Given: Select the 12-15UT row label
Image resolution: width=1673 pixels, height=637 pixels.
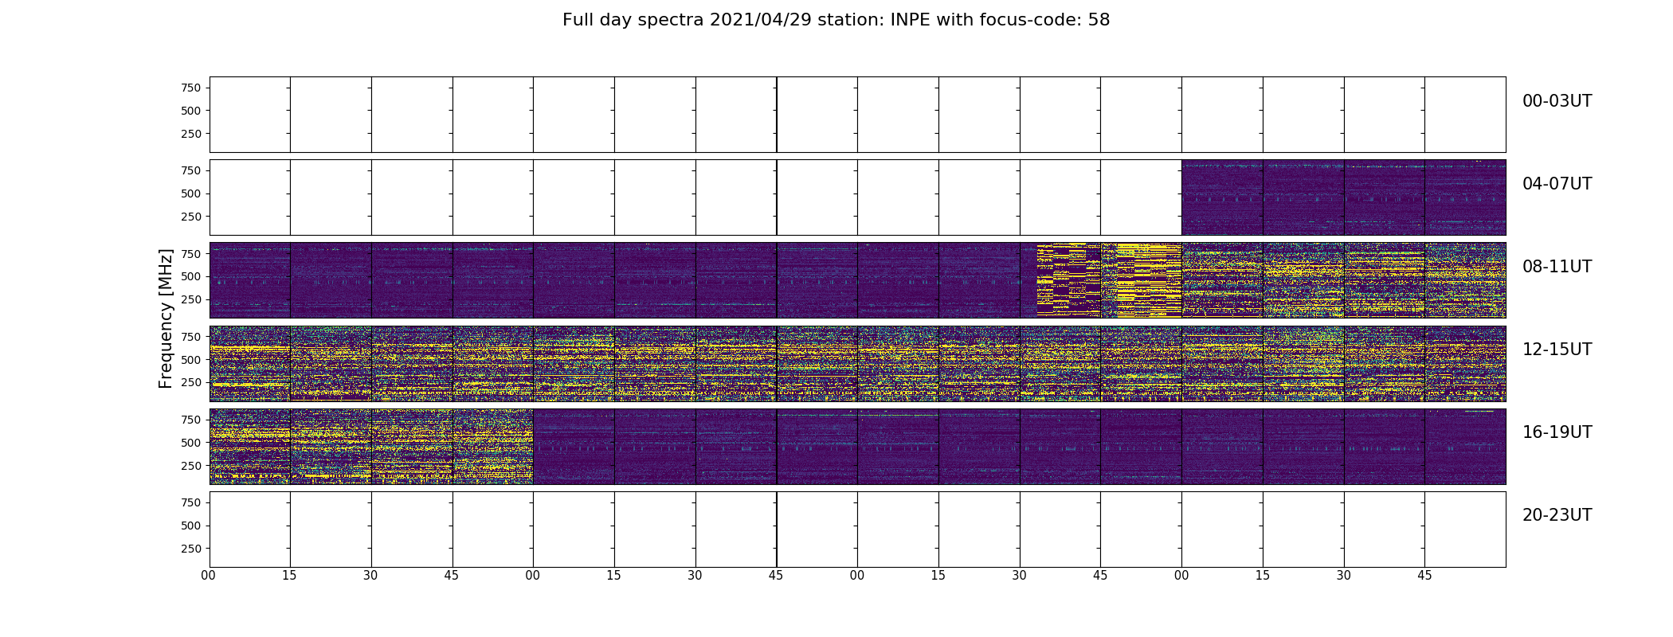Looking at the screenshot, I should coord(1557,350).
